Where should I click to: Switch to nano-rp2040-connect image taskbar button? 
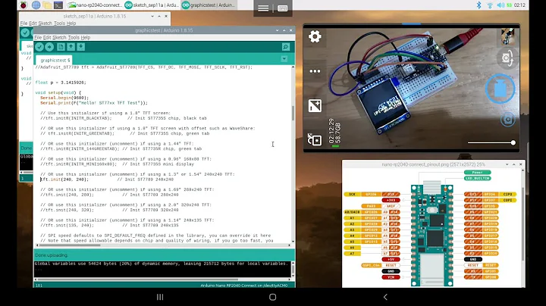95,5
